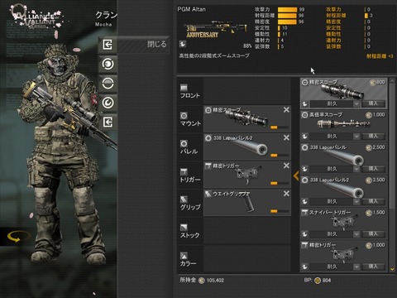The image size is (397, 298).
Task: Click scope type icon beside 高倍率スコープ name
Action: (x=304, y=114)
